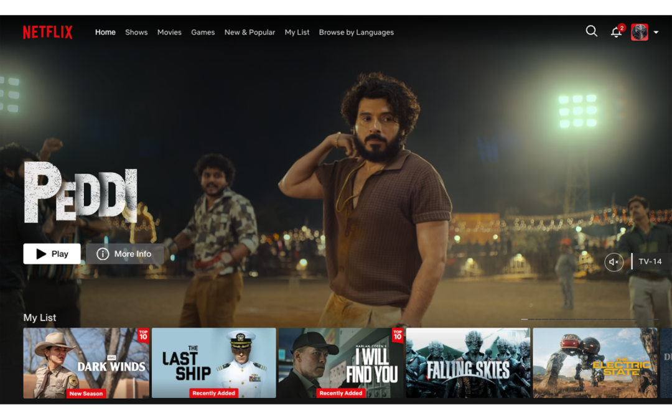Open the I Will Find You thumbnail
Image resolution: width=672 pixels, height=420 pixels.
(341, 363)
